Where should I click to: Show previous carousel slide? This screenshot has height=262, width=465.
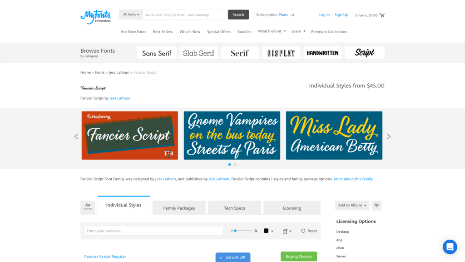tap(76, 136)
